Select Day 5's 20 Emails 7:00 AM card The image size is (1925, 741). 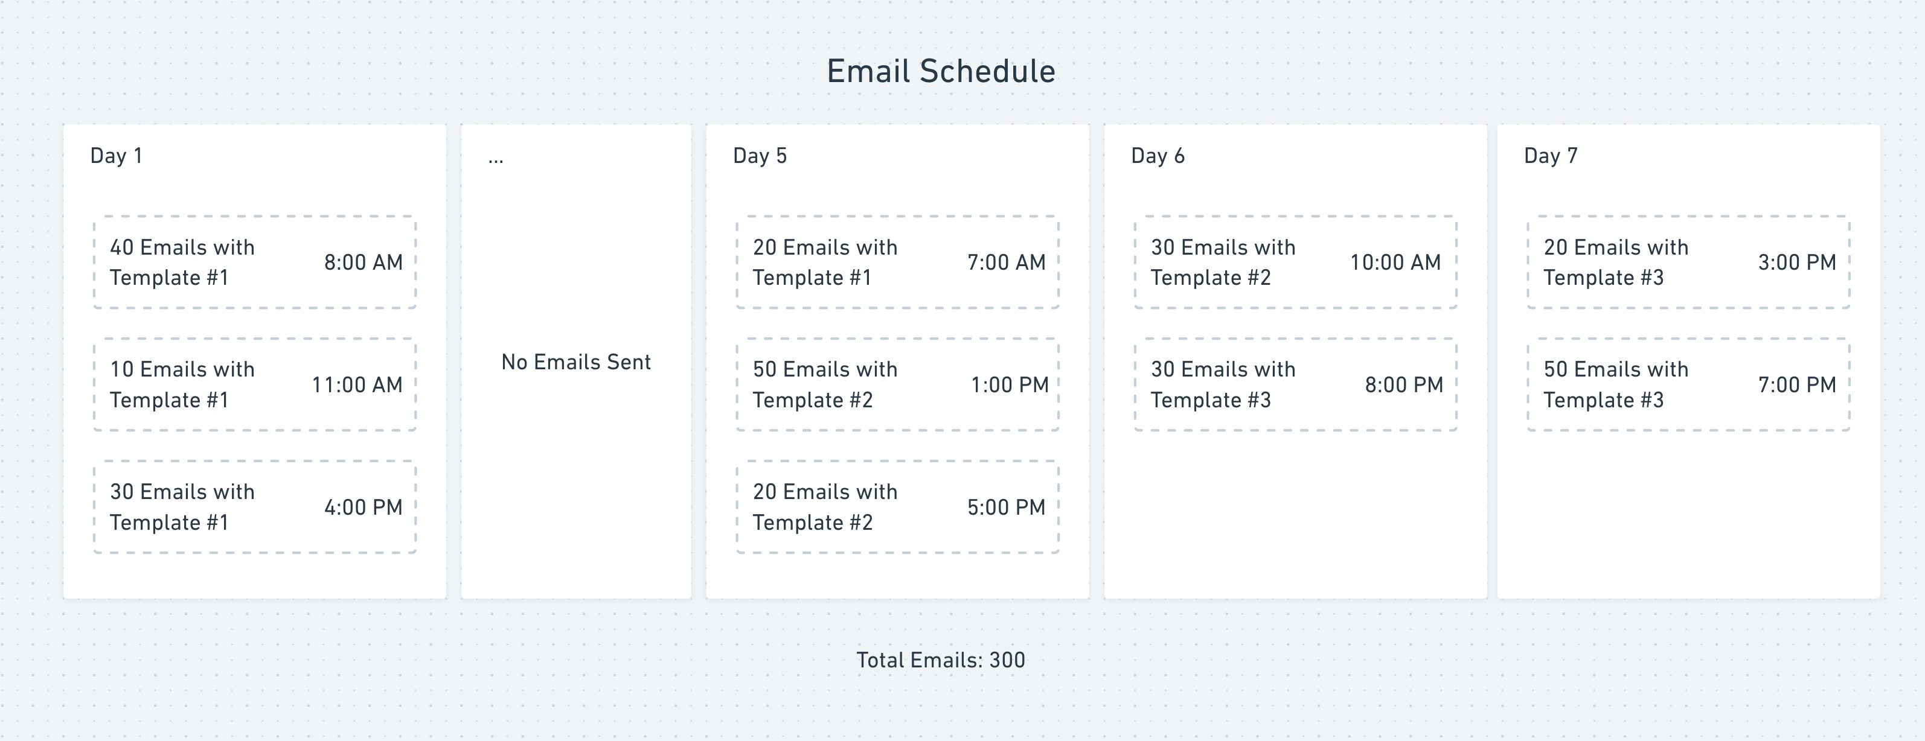(897, 262)
